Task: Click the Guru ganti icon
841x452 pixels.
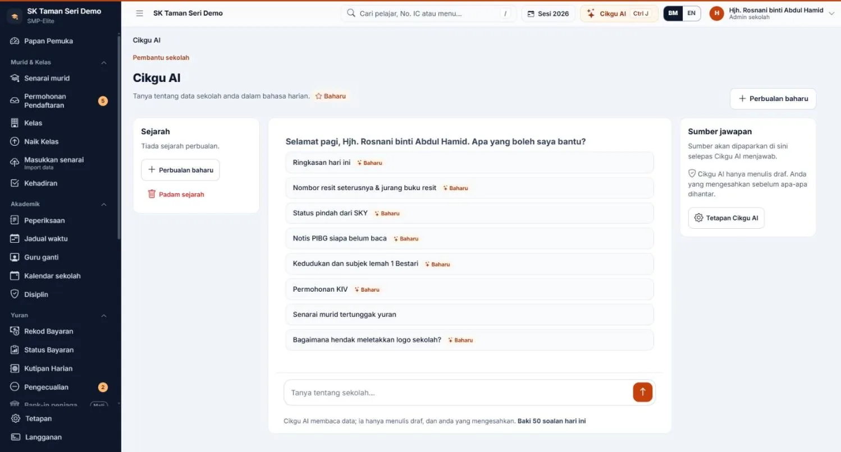Action: [x=15, y=257]
